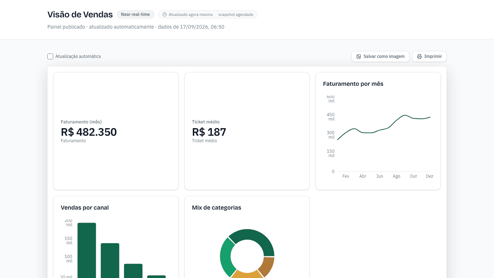Click the tallest bar in Vendas por canal
Image resolution: width=494 pixels, height=278 pixels.
pos(87,250)
